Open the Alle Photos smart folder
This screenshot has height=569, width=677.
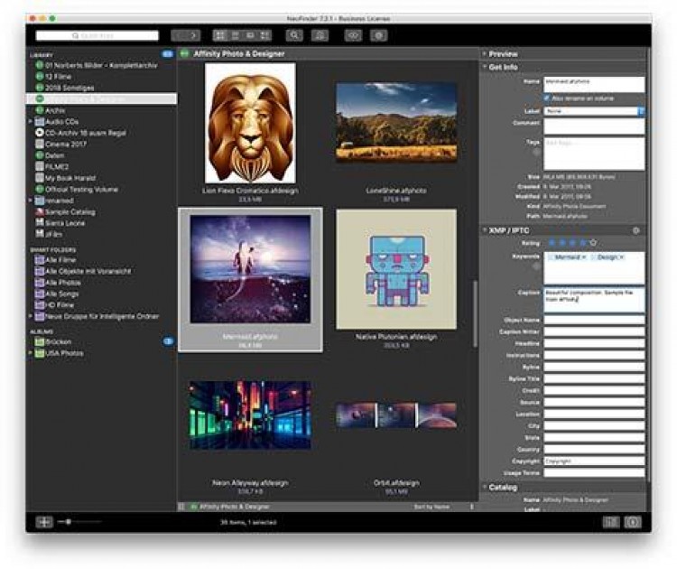62,282
